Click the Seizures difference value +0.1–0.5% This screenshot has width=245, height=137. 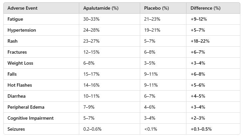201,129
